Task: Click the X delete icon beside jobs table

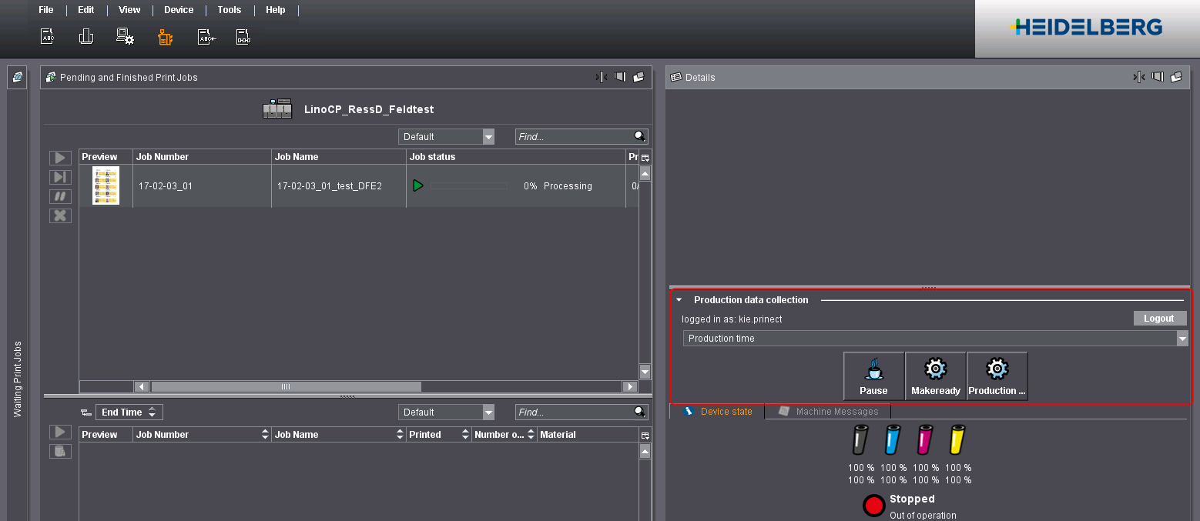Action: (60, 215)
